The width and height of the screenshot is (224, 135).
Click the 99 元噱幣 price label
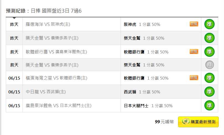(165, 122)
